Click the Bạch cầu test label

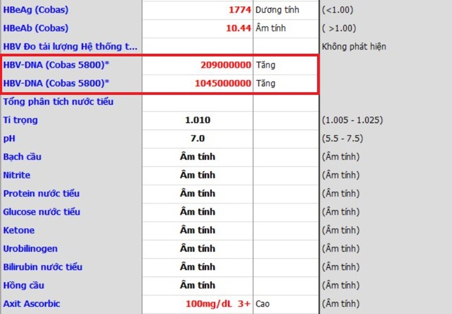[22, 157]
